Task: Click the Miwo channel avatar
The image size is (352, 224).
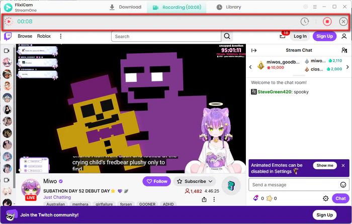Action: pos(31,188)
